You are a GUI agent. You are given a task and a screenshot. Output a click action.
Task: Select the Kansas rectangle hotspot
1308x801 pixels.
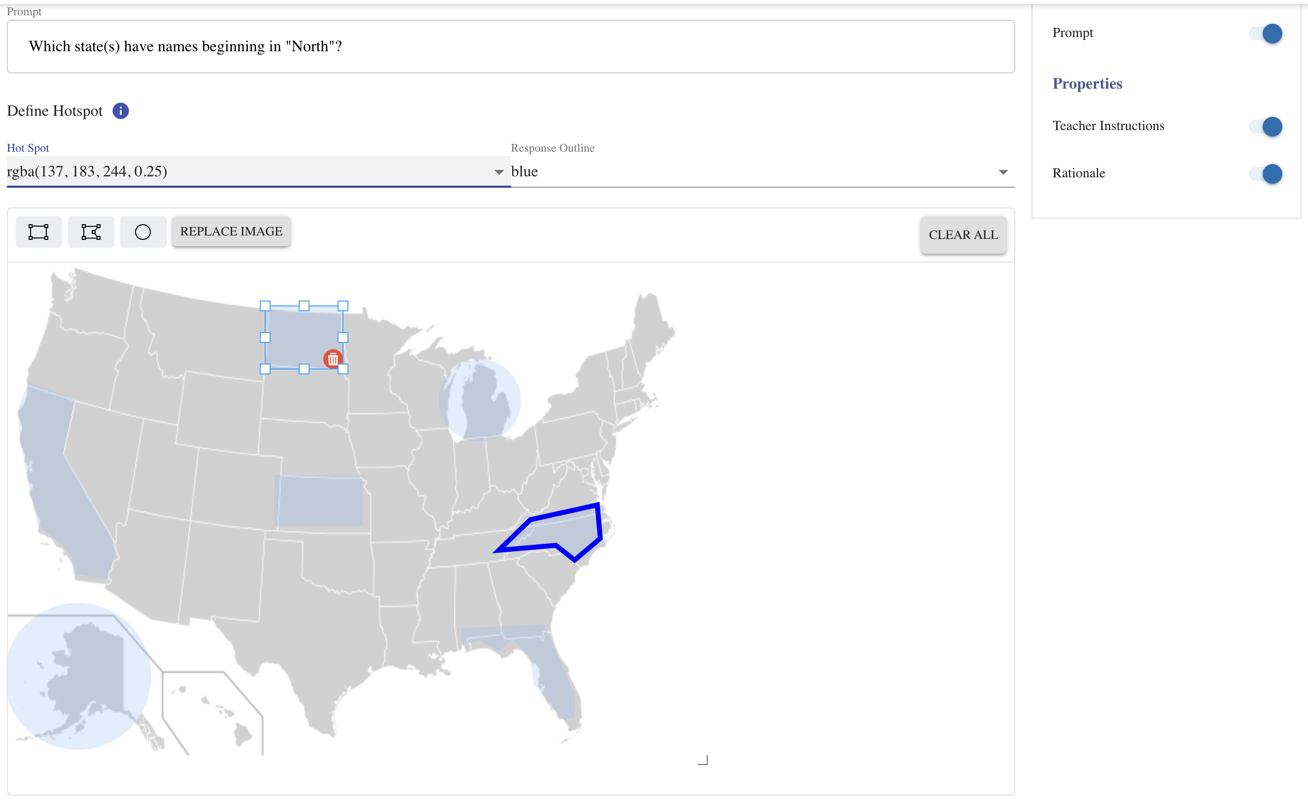(x=318, y=501)
